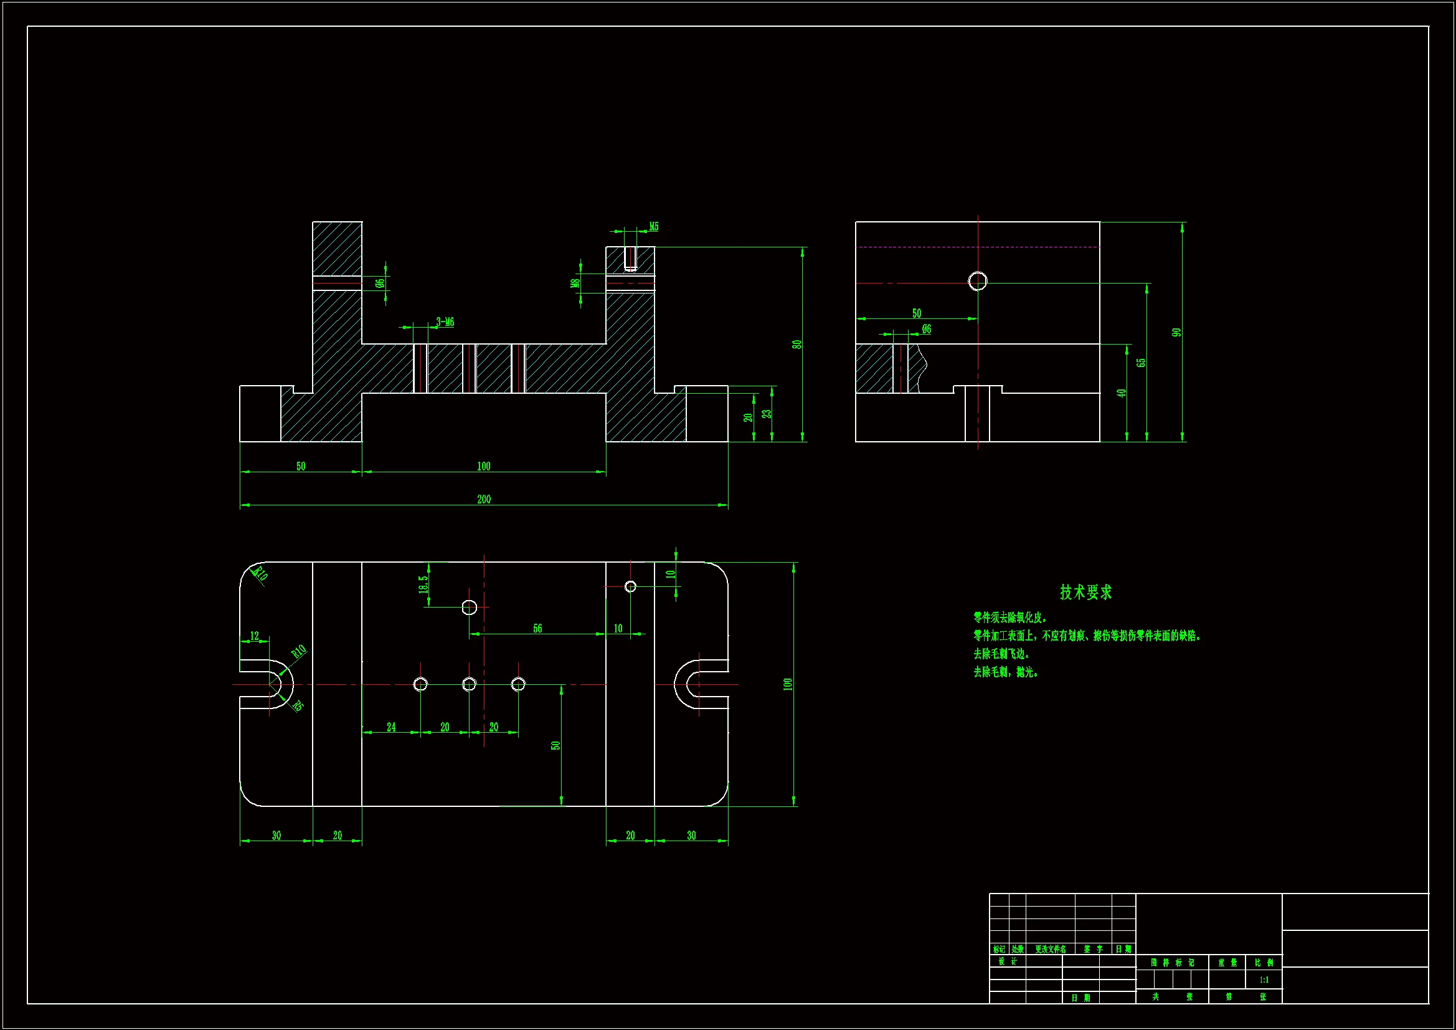1456x1030 pixels.
Task: Select the M8 dimension label
Action: pyautogui.click(x=576, y=283)
